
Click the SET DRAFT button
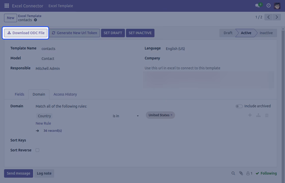coord(113,33)
